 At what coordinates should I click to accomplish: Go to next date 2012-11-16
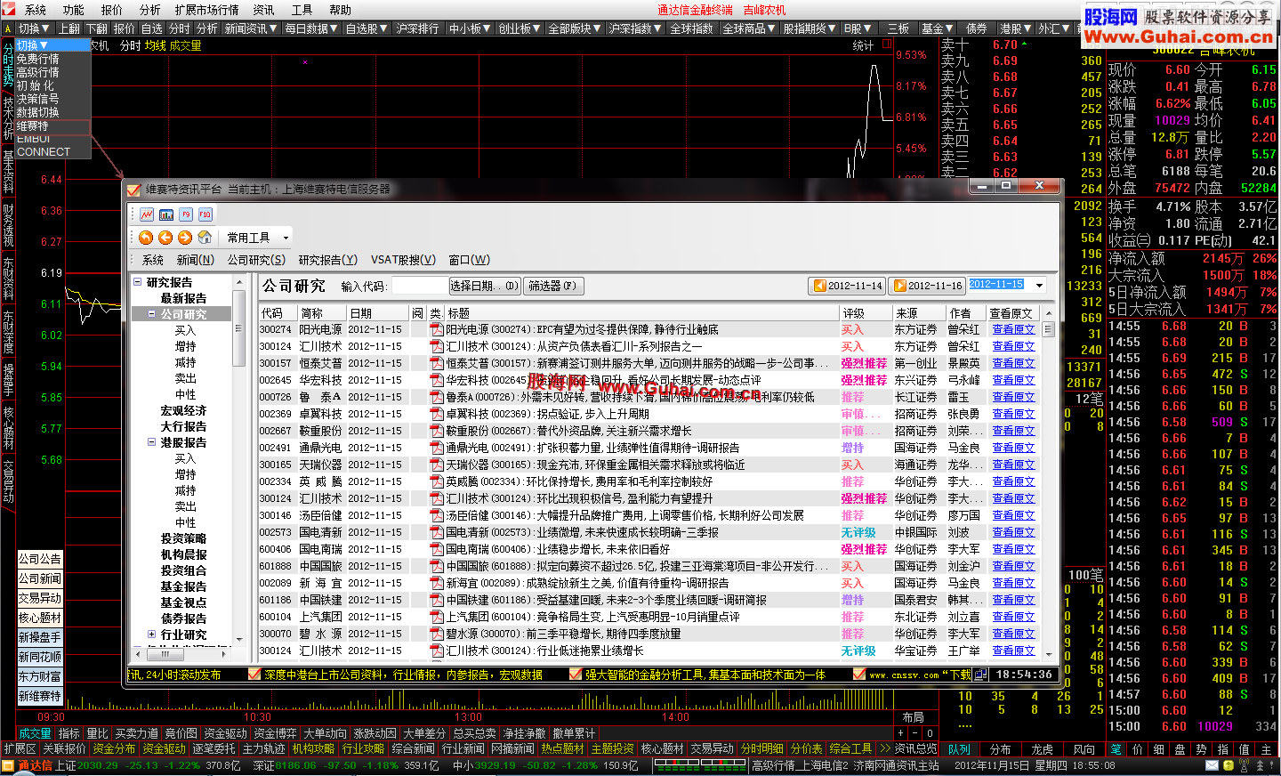pos(928,286)
